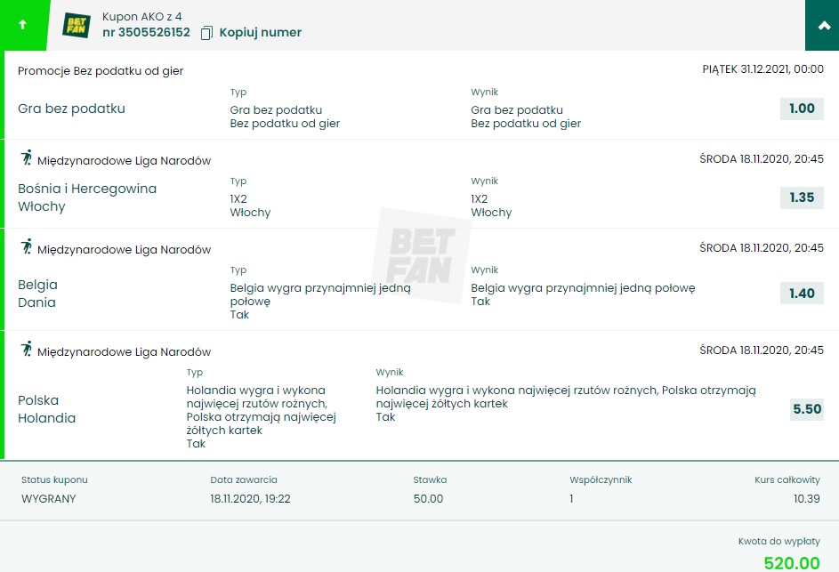Click the 1.00 odds box
Screen dimensions: 839x572
click(802, 109)
